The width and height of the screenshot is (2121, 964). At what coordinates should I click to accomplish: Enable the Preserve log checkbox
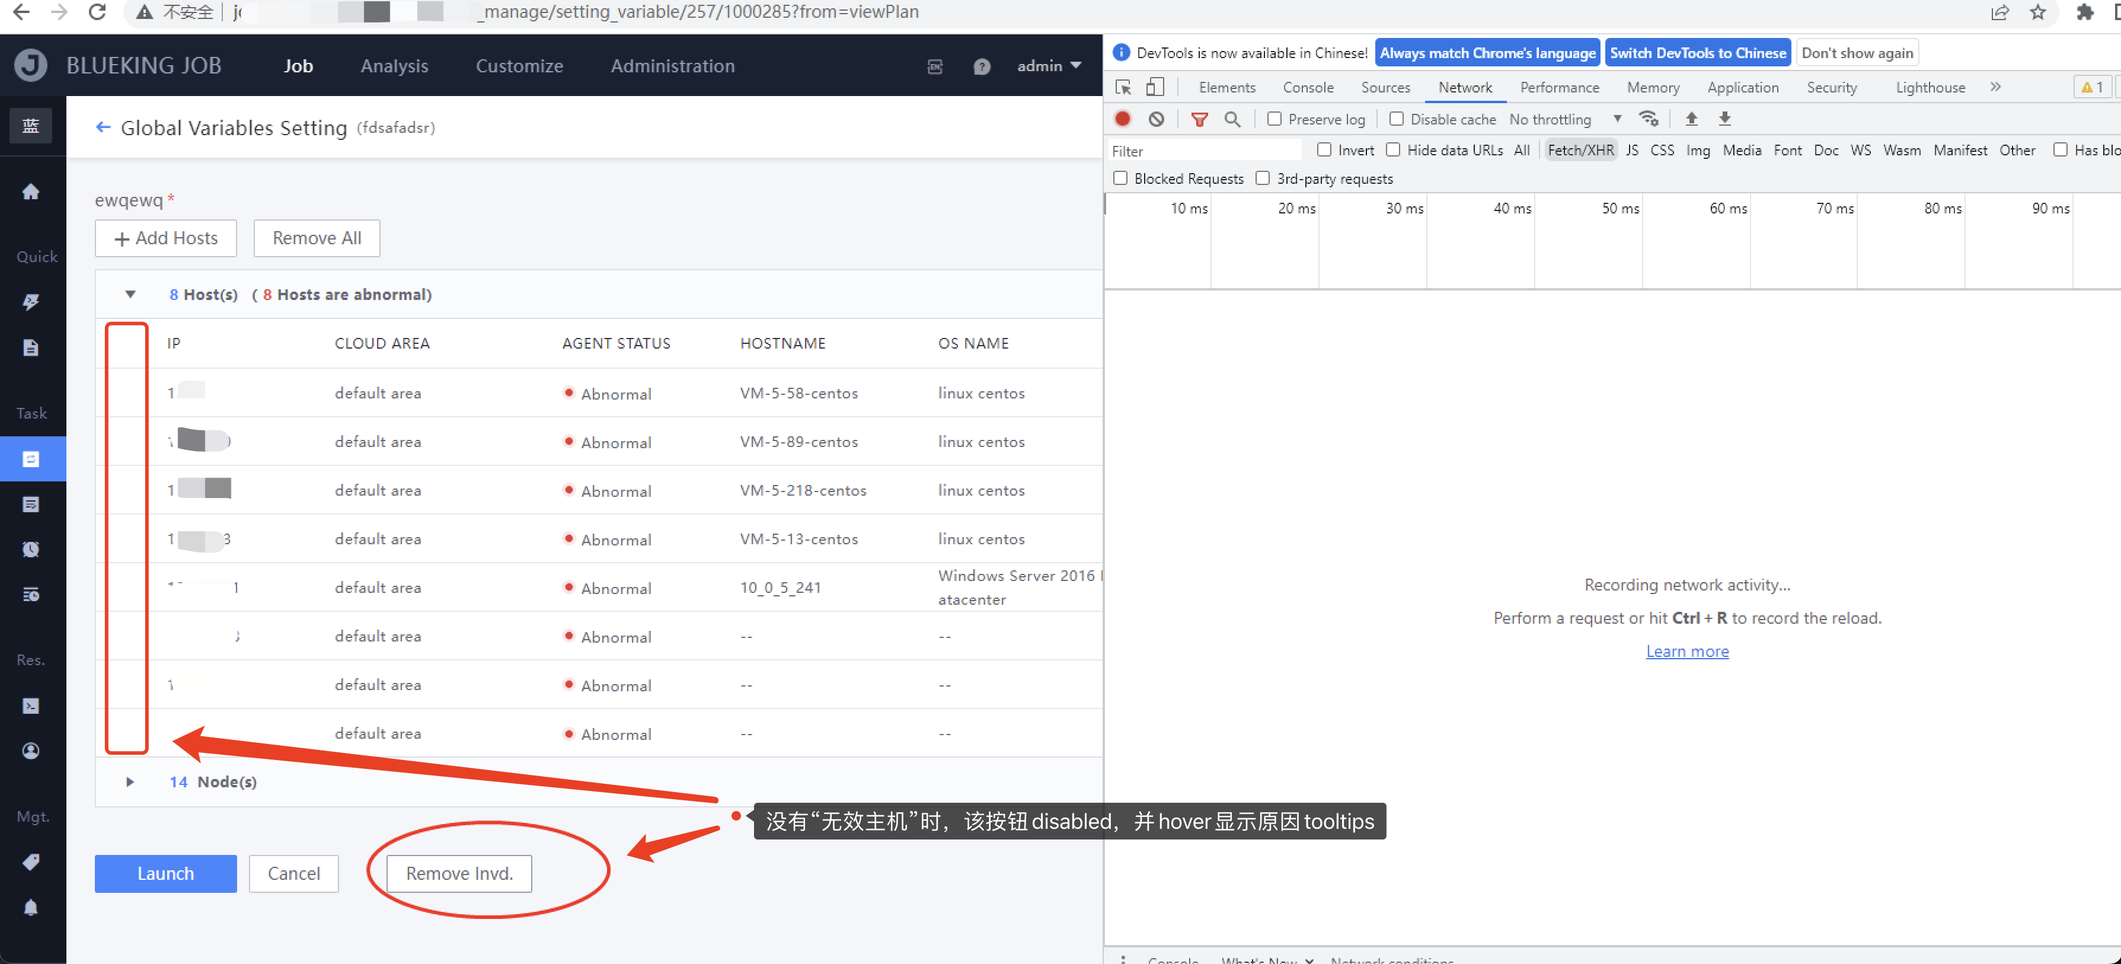point(1274,119)
